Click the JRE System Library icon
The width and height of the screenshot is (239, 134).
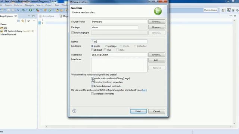[x=1, y=31]
